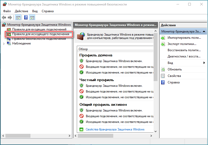
Task: Open the Справка menu in the menu bar
Action: tap(48, 11)
